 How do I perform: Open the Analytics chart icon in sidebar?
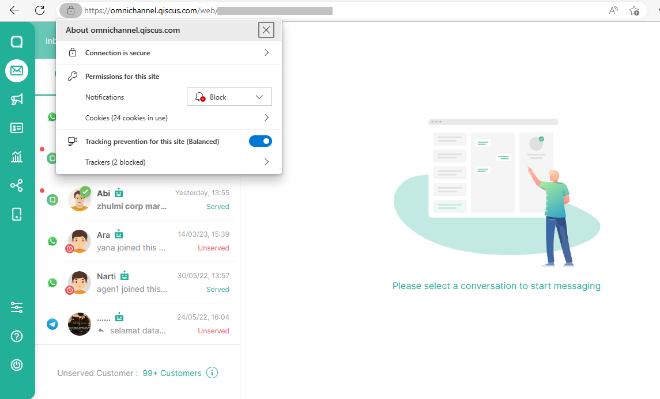coord(17,157)
